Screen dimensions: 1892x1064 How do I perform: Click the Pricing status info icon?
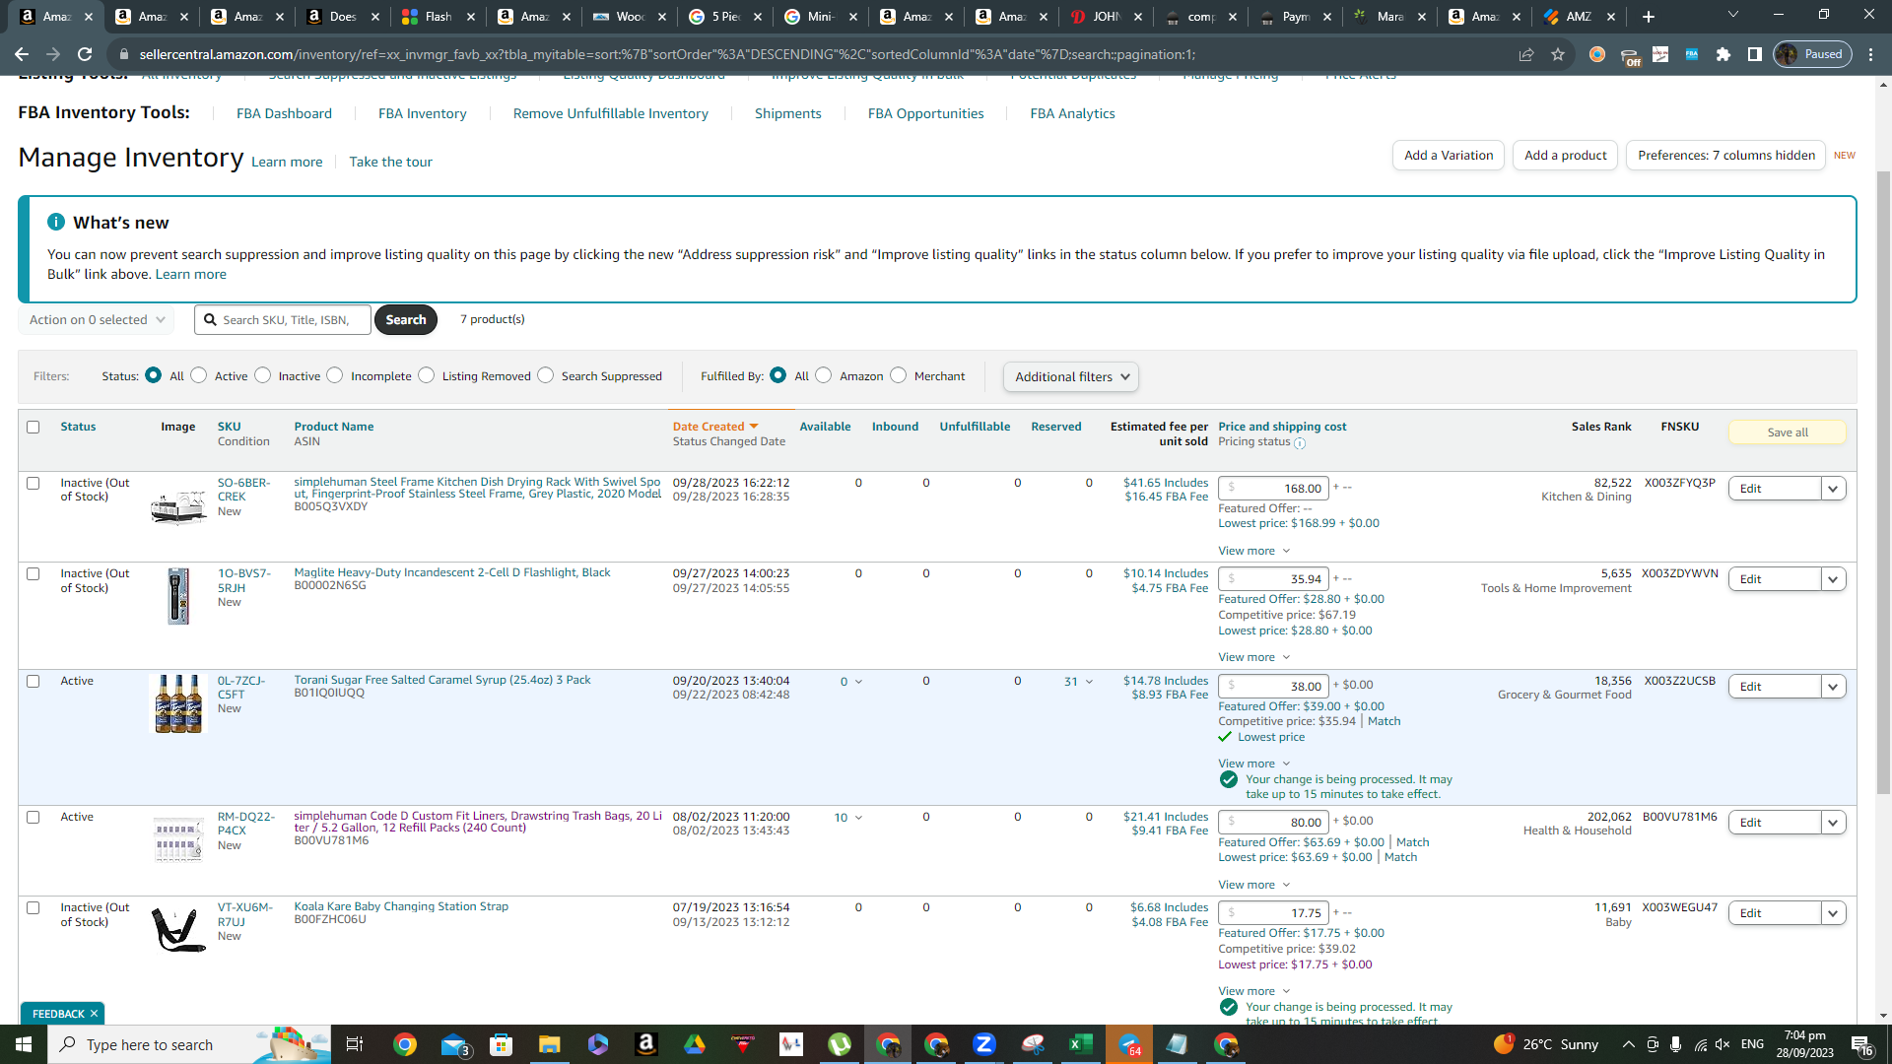tap(1300, 443)
